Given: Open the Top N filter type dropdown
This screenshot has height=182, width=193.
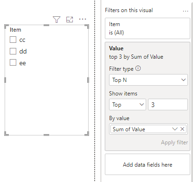Looking at the screenshot, I should coord(148,80).
